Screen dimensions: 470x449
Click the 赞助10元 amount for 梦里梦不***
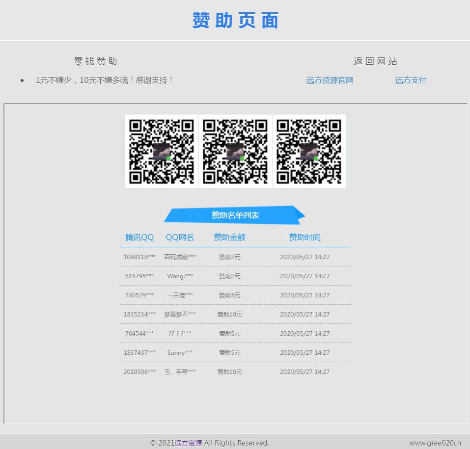pos(229,315)
